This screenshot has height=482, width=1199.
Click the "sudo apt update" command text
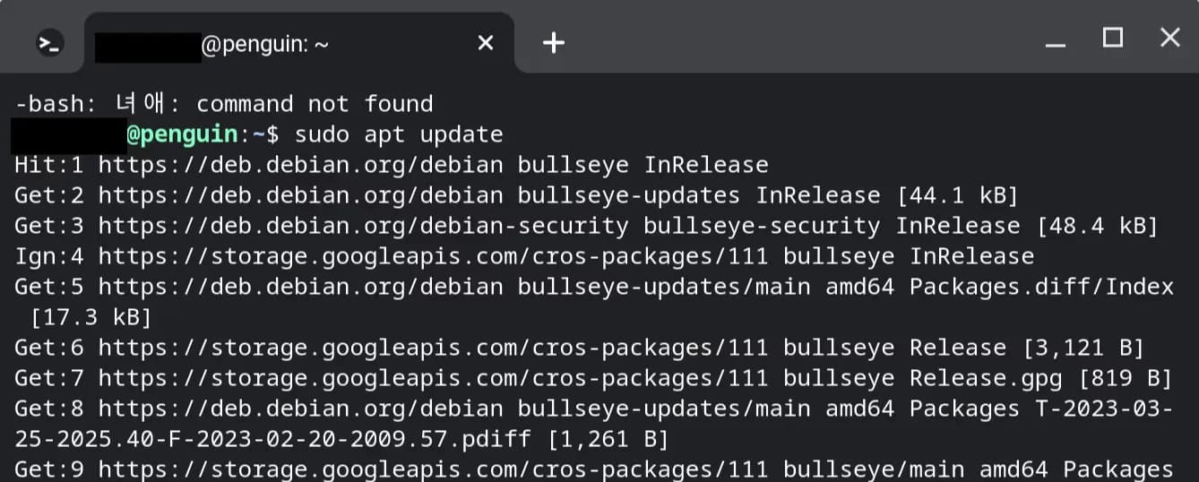tap(399, 134)
